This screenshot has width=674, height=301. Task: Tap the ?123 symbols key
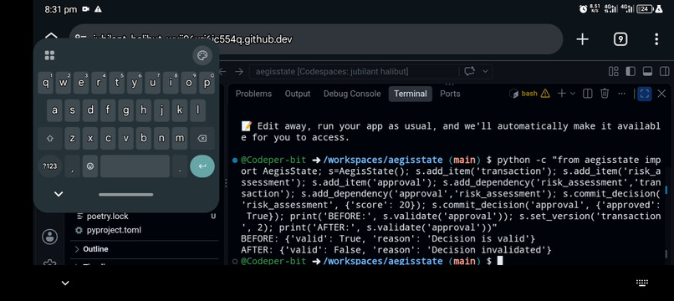(50, 166)
